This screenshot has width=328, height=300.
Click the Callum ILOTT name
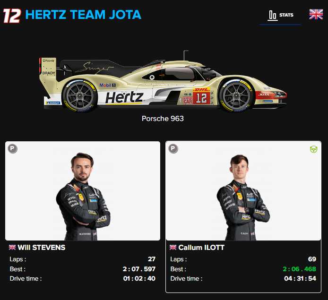201,248
